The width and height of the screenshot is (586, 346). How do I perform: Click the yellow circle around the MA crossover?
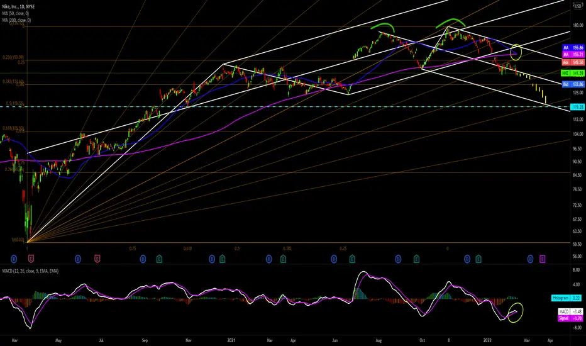coord(516,52)
